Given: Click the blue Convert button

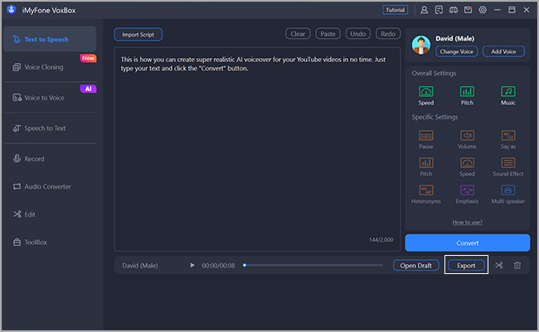Looking at the screenshot, I should (x=468, y=243).
